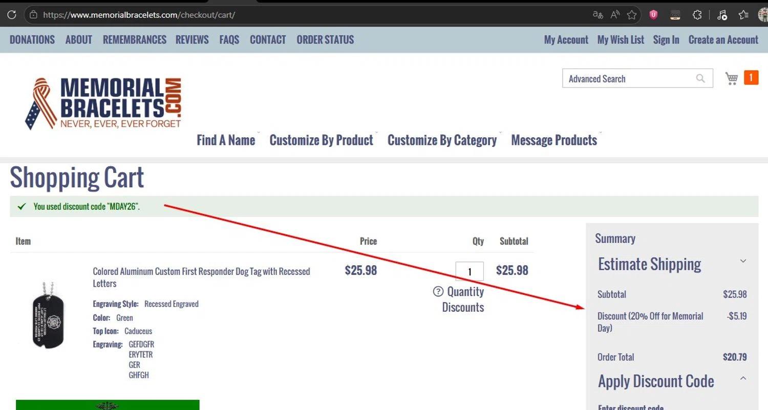The height and width of the screenshot is (410, 768).
Task: Open the translate page icon in address bar
Action: (598, 15)
